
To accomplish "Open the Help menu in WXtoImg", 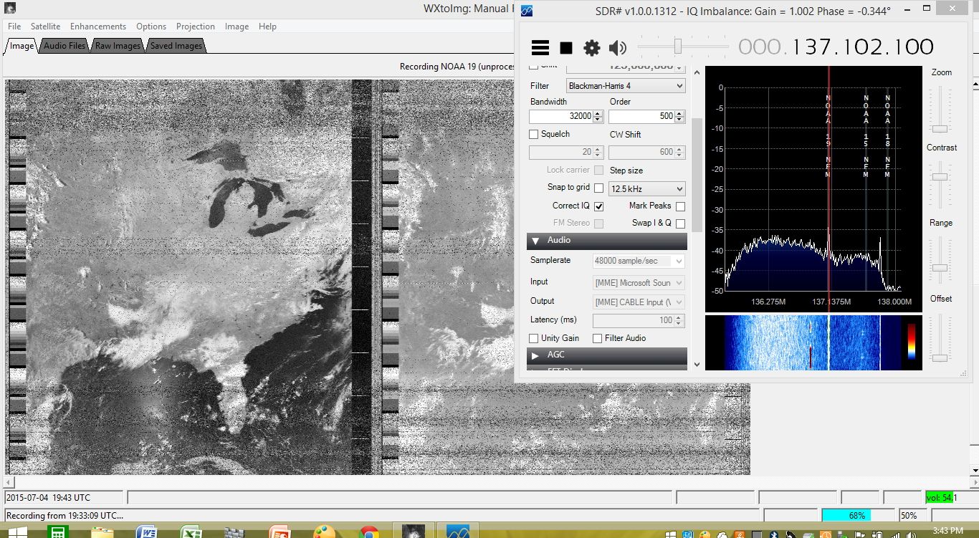I will tap(267, 27).
